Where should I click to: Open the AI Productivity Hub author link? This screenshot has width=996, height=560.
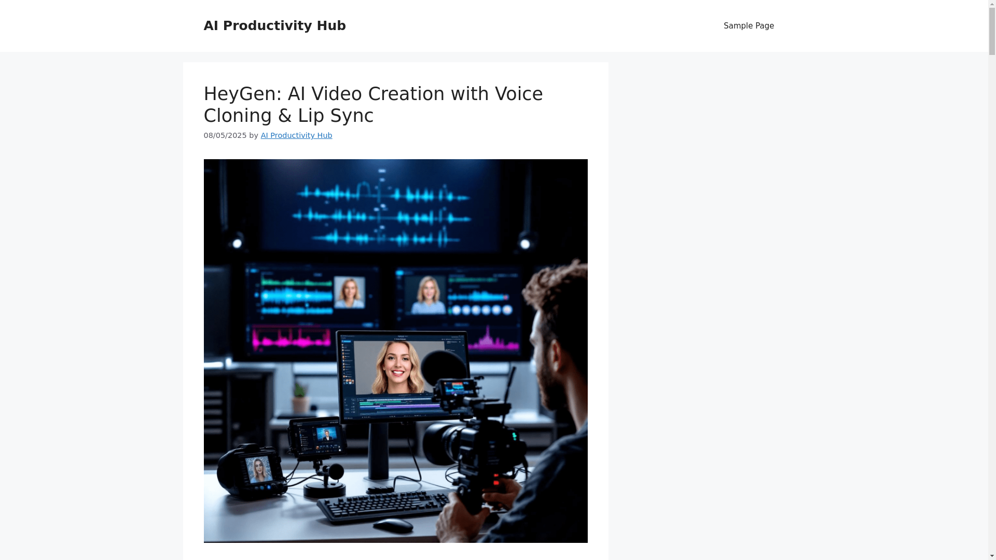pos(296,135)
